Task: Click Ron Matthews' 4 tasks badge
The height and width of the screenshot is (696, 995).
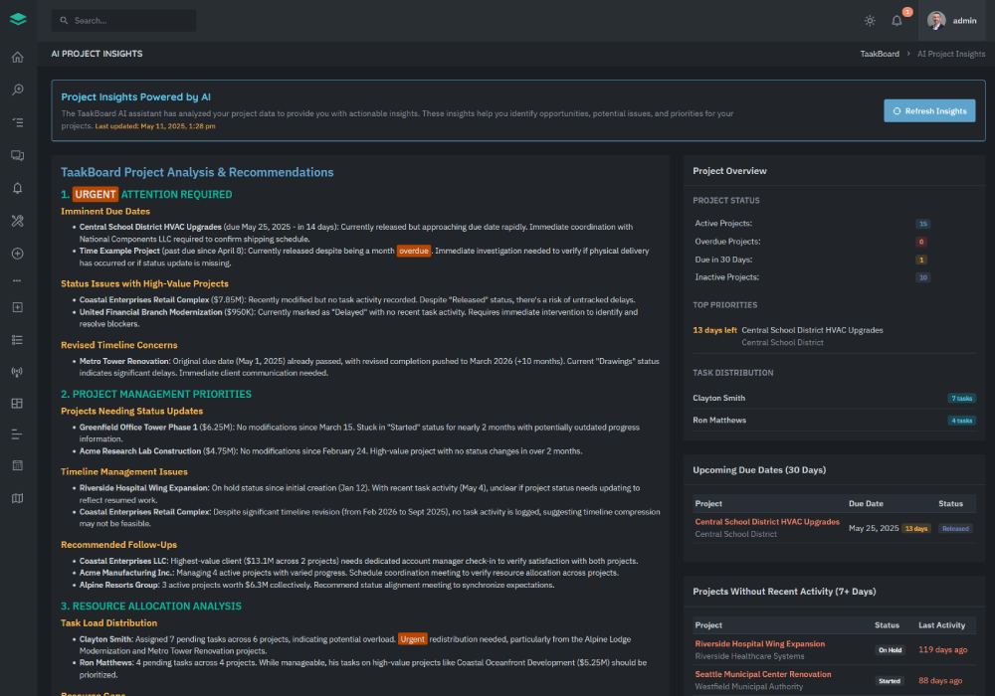Action: pos(962,421)
